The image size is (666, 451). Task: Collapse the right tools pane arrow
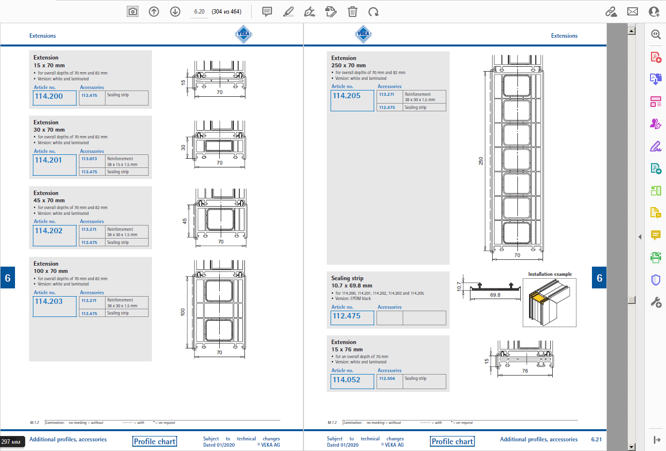point(640,237)
